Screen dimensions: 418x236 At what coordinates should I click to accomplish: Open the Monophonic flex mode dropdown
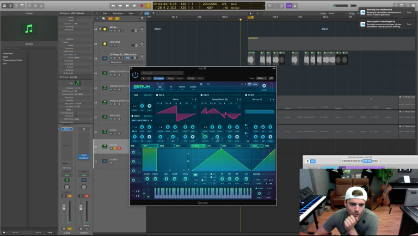[x=127, y=62]
